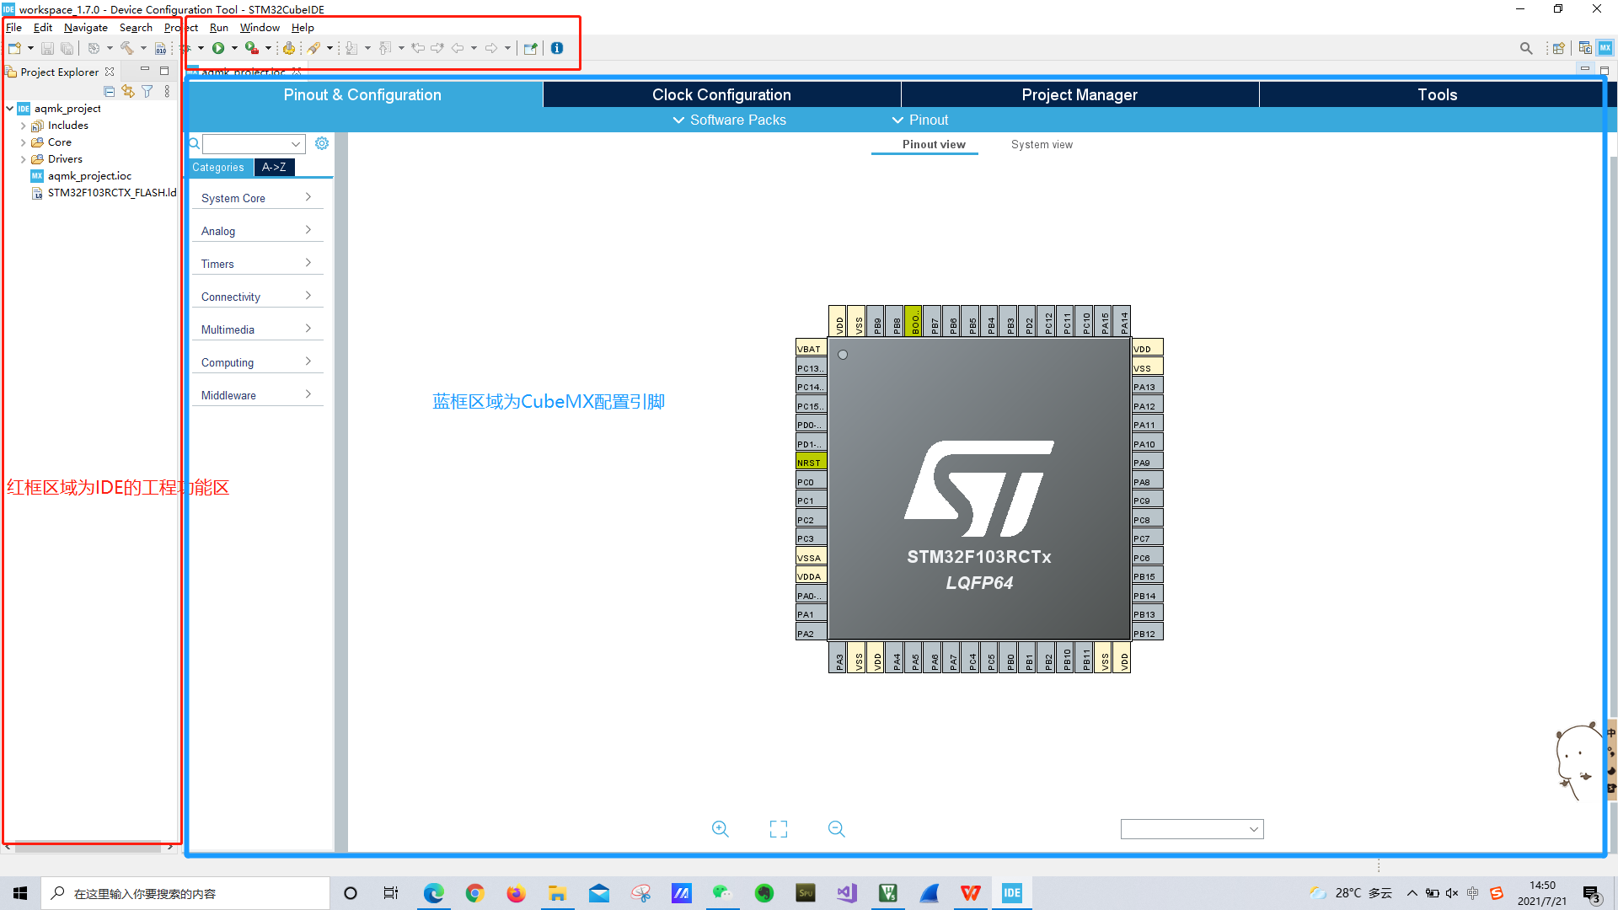Enable Link with Editor in Project Explorer
This screenshot has height=910, width=1618.
[128, 91]
